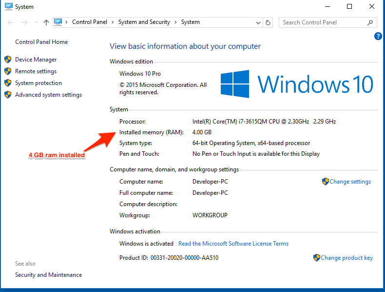Click the Back navigation arrow
This screenshot has width=385, height=292.
10,22
